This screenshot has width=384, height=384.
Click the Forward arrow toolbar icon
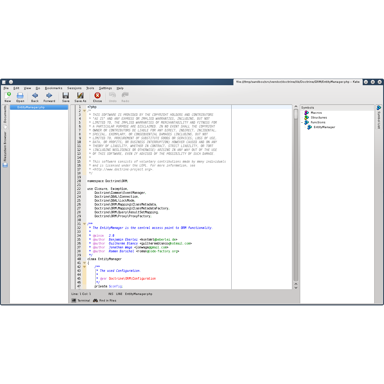[49, 97]
